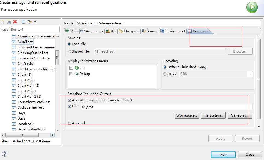Click the Environment tab icon

pyautogui.click(x=162, y=31)
